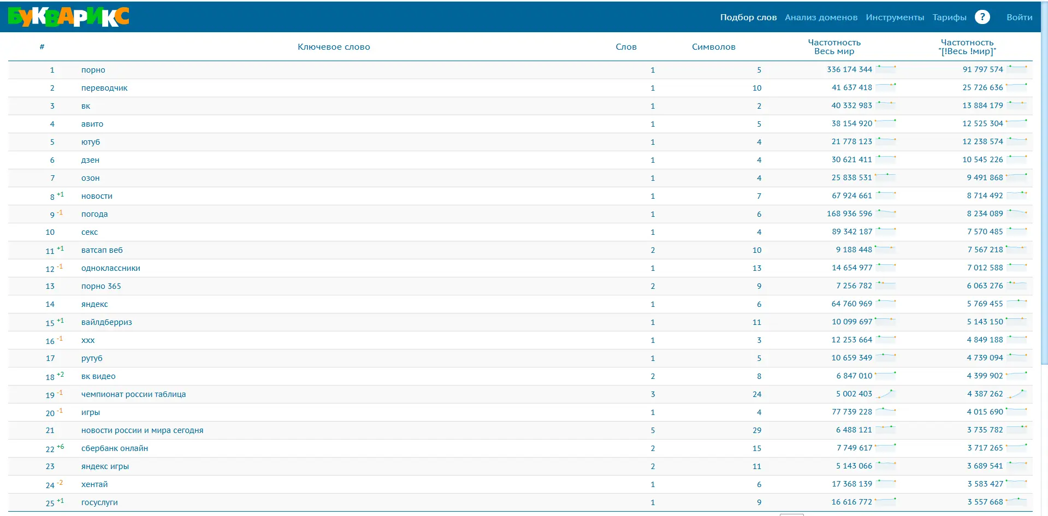Select keyword новости россии и мира сегодня
The image size is (1048, 516).
click(142, 430)
